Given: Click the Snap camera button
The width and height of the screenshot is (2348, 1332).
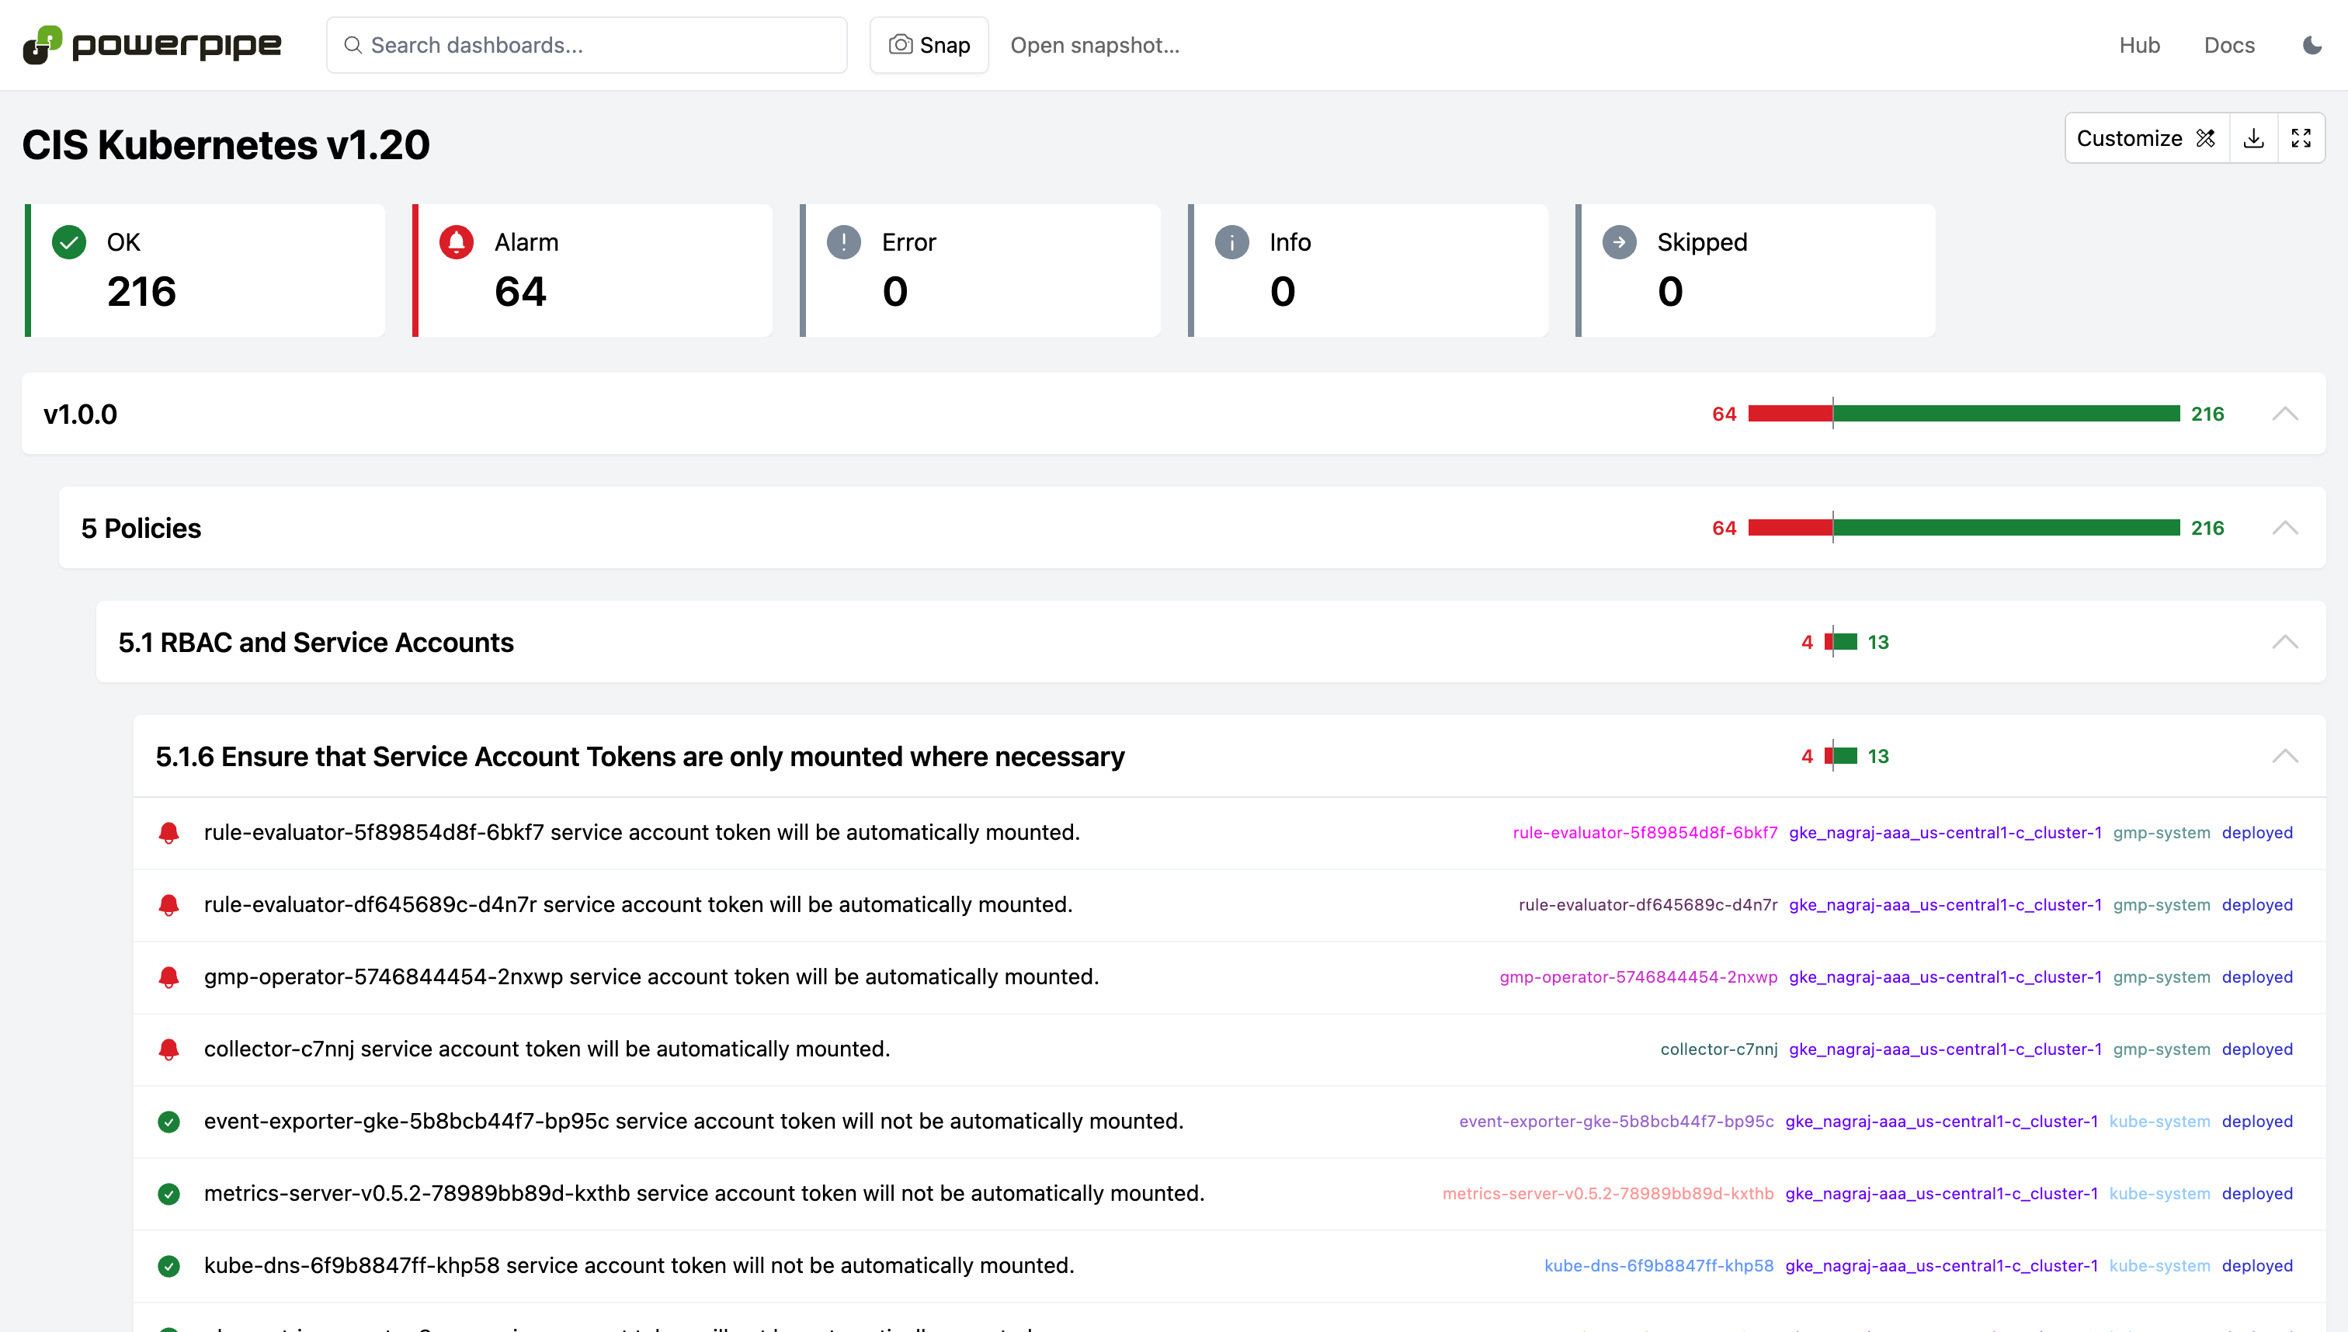Looking at the screenshot, I should 929,45.
